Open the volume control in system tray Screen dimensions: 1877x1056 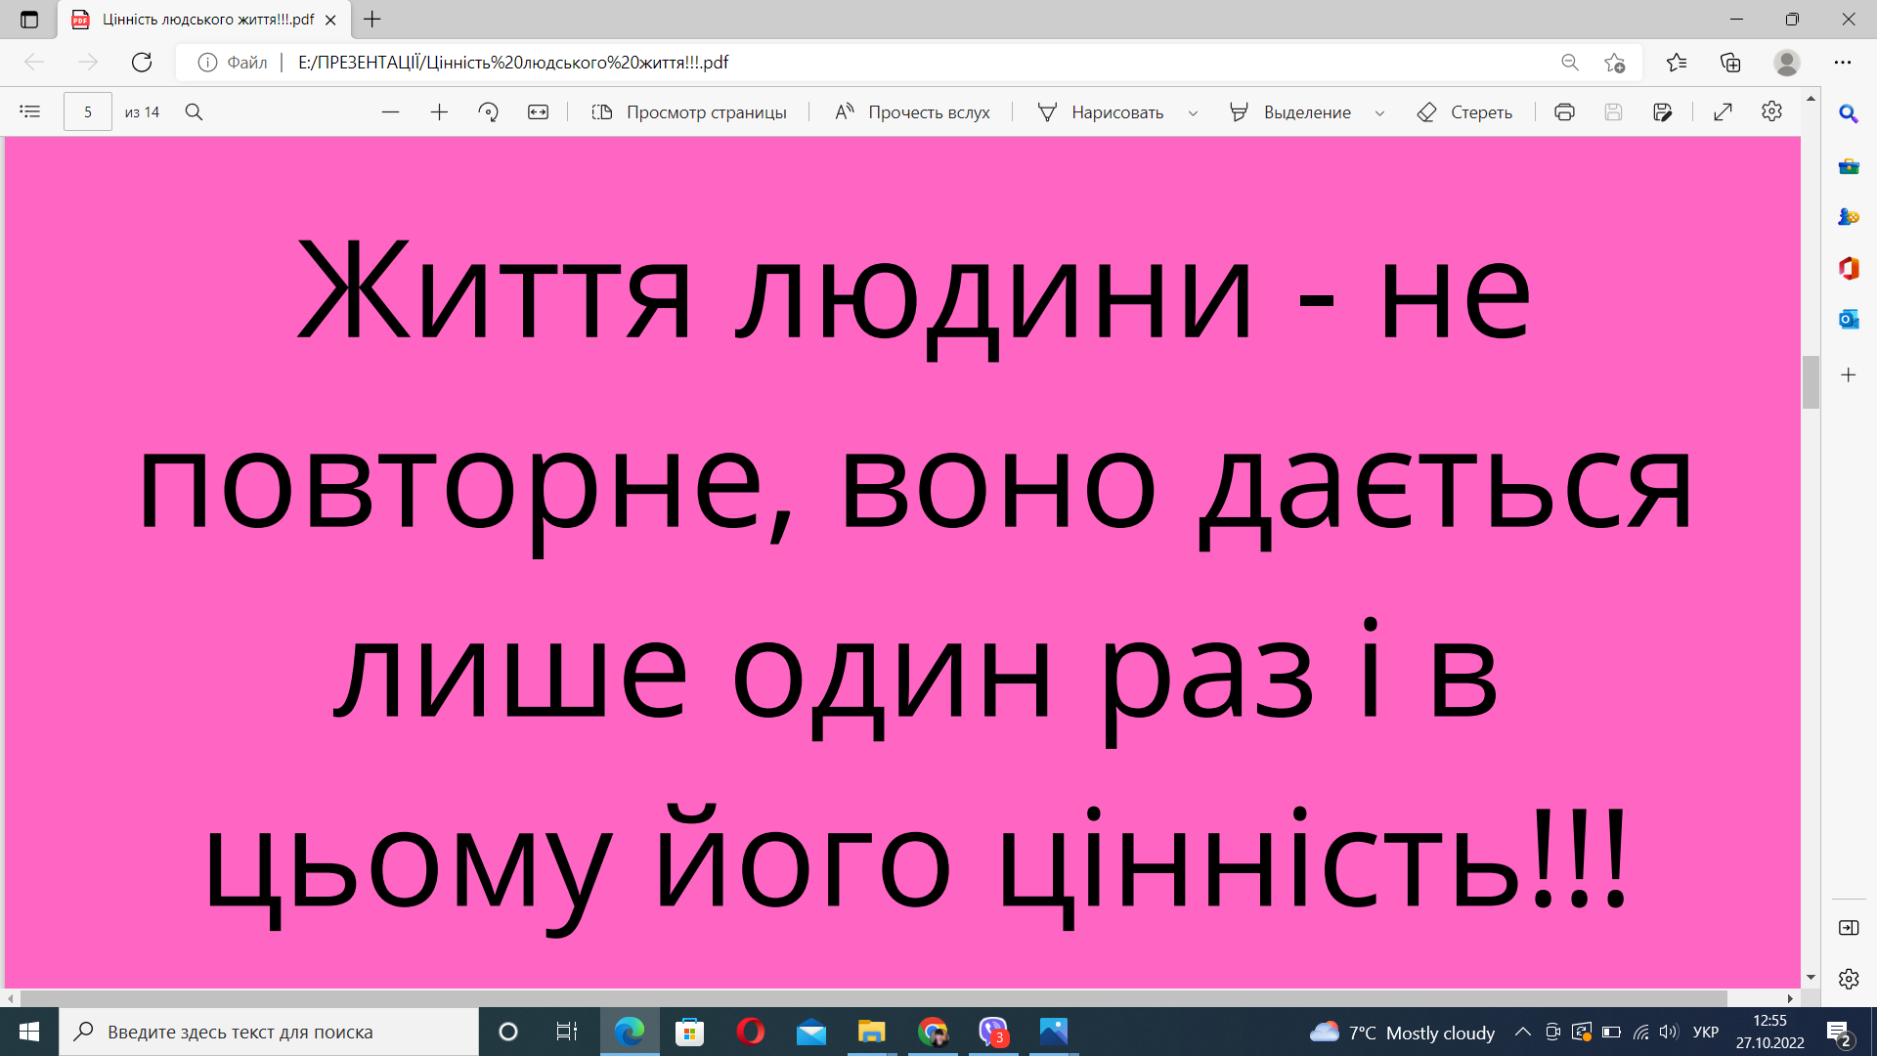1669,1032
